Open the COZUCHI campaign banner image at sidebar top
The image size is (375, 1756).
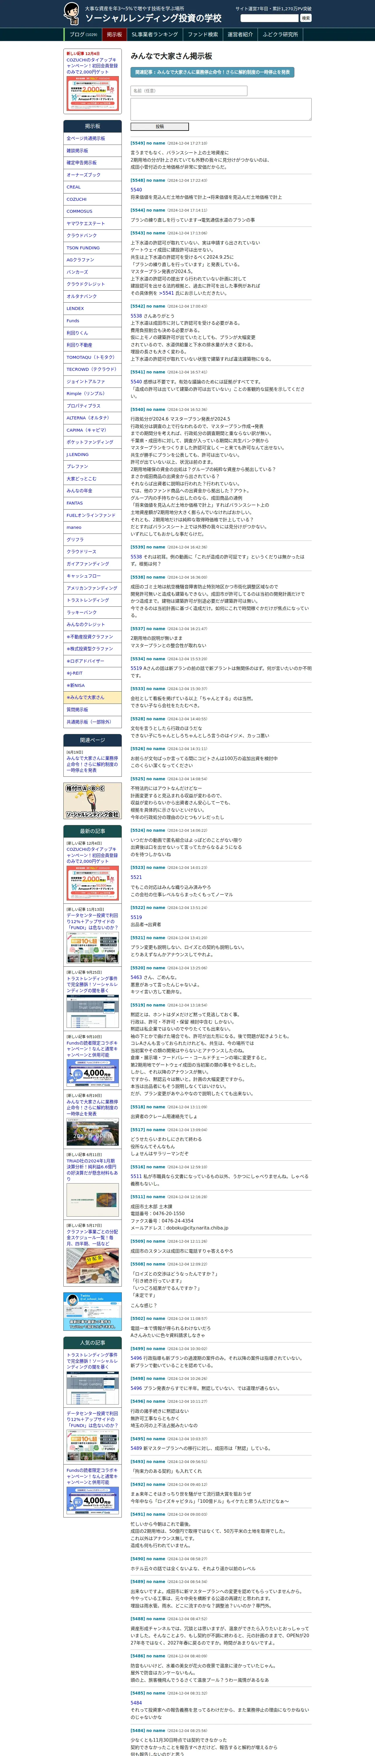coord(93,94)
